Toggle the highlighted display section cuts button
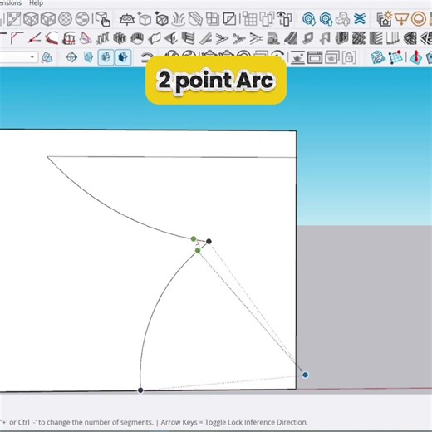 coord(106,57)
